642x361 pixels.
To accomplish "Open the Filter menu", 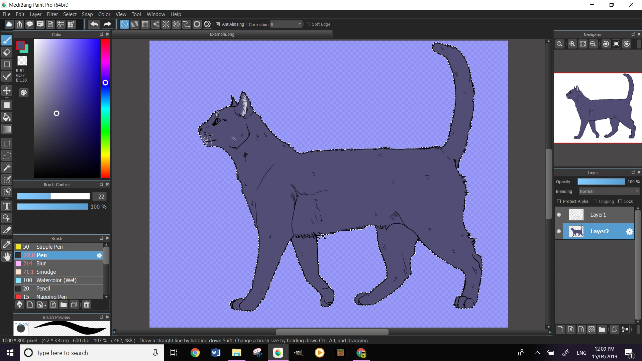I will click(52, 14).
